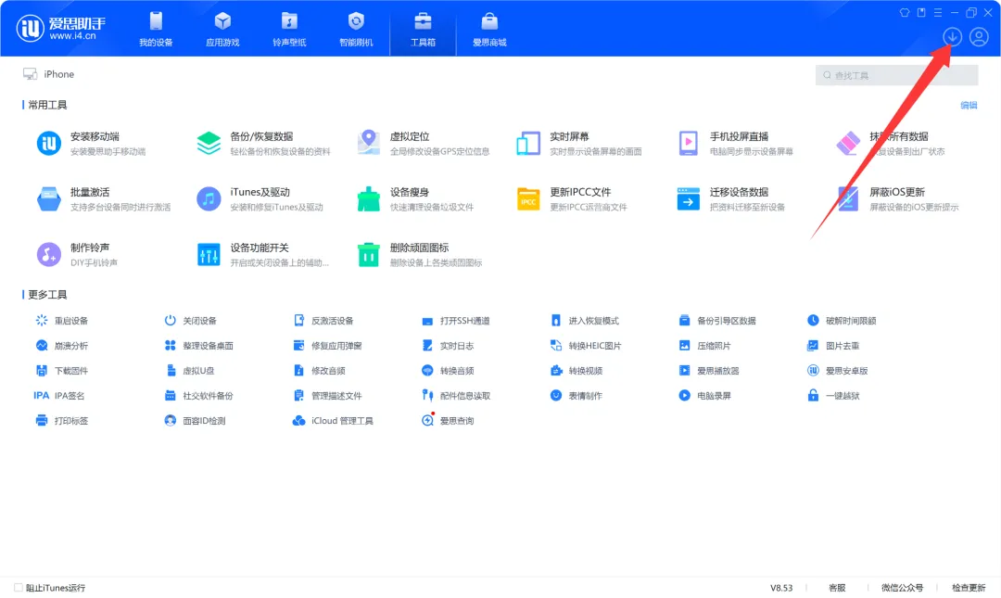Start 实时屏幕 tool icon

coord(528,143)
